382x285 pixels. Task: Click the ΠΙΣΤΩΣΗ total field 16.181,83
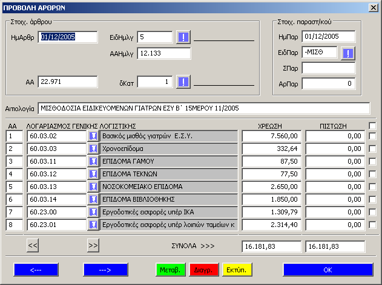[335, 246]
